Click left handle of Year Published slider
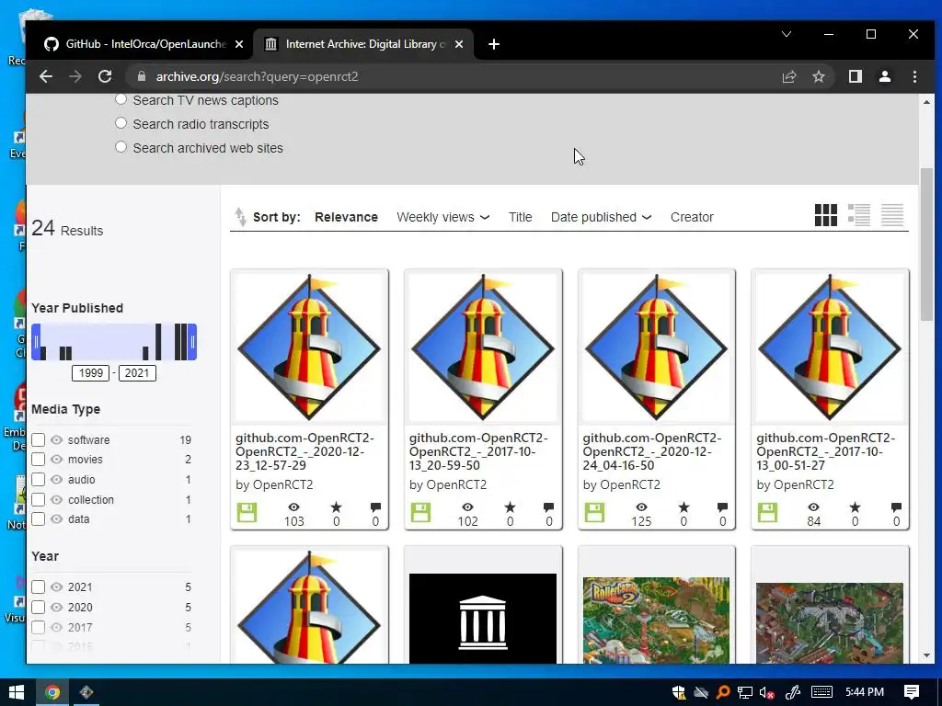This screenshot has width=942, height=706. pos(36,342)
